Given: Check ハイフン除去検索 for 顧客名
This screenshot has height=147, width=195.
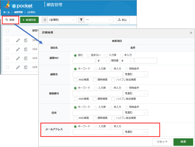Looking at the screenshot, I should coord(113,80).
